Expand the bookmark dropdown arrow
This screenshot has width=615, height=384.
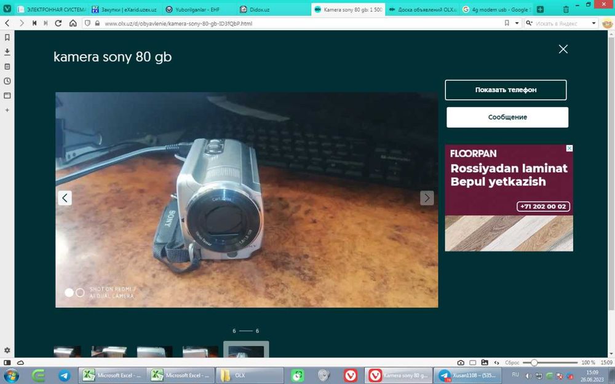pos(517,23)
